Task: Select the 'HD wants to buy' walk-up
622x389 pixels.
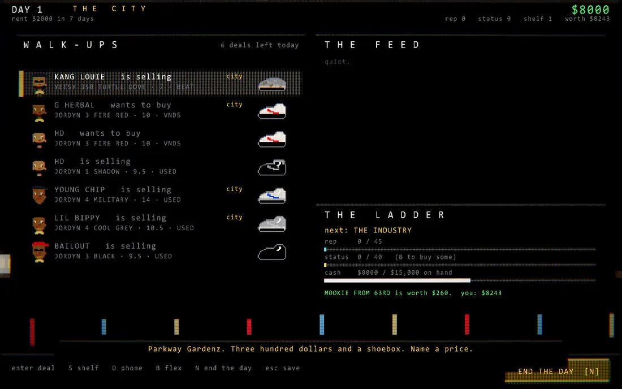Action: pos(161,140)
